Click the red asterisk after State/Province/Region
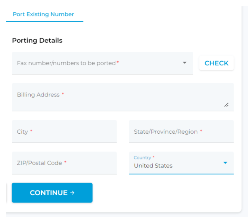This screenshot has height=217, width=248. tap(201, 131)
